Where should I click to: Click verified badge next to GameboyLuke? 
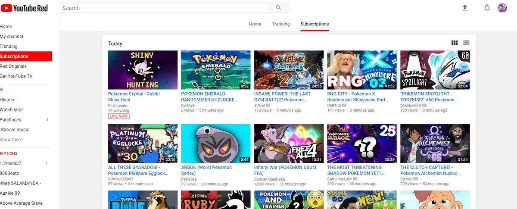[x=355, y=178]
